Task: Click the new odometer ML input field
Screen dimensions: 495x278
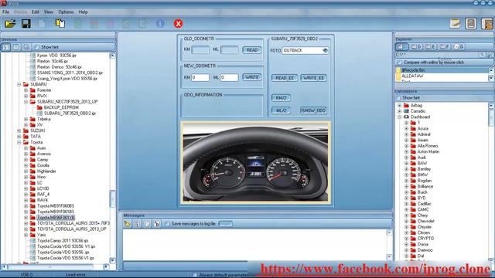Action: tap(229, 77)
